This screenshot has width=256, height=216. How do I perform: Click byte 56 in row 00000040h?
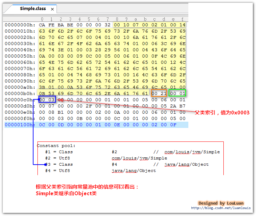[117, 50]
